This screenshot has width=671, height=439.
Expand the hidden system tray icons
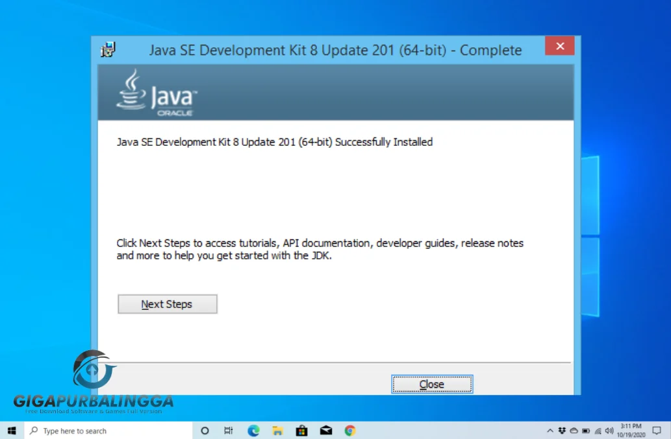tap(550, 430)
